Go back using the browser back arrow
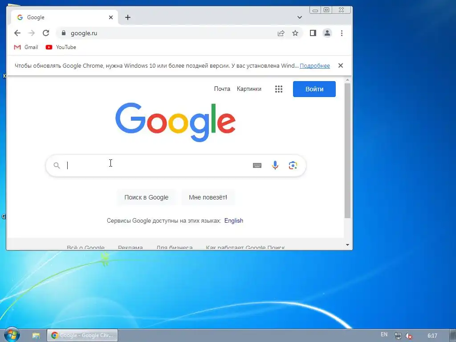This screenshot has height=342, width=456. (17, 33)
